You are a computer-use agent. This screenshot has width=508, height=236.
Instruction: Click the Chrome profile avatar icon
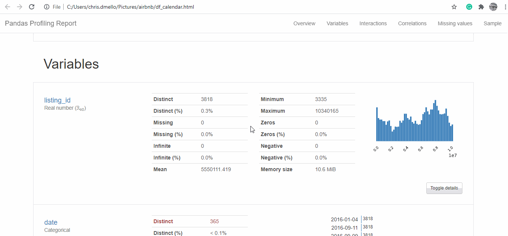(x=493, y=7)
